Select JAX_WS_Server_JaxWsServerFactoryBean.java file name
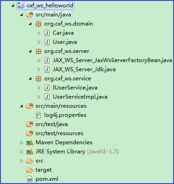 pos(113,60)
